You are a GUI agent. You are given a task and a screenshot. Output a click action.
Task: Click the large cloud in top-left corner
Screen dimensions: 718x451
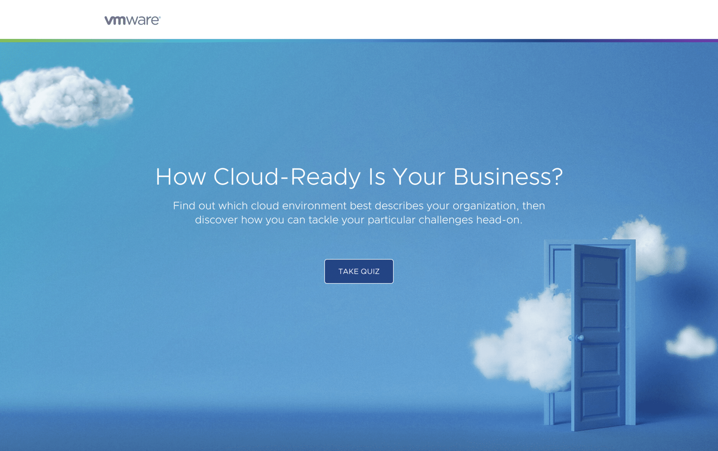pos(65,98)
